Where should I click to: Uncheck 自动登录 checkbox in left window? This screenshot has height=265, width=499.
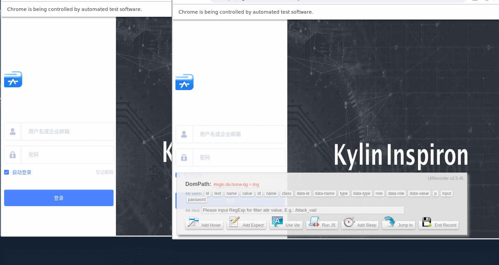6,172
